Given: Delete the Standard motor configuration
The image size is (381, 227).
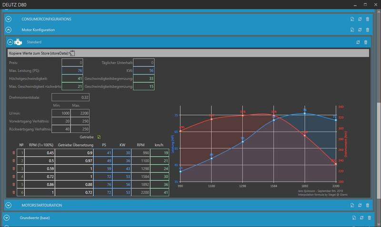Looking at the screenshot, I should pyautogui.click(x=366, y=42).
